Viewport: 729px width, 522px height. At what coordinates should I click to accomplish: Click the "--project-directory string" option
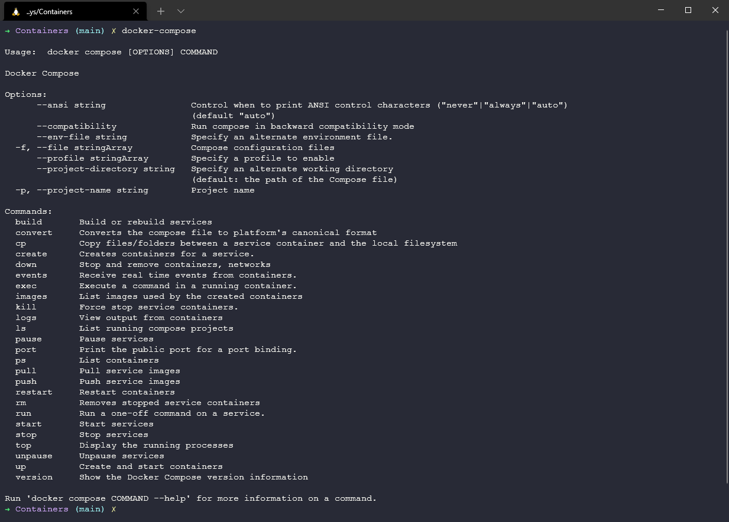pos(105,169)
